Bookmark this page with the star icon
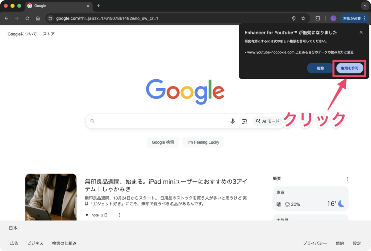Screen dimensions: 371x251 tap(303, 18)
